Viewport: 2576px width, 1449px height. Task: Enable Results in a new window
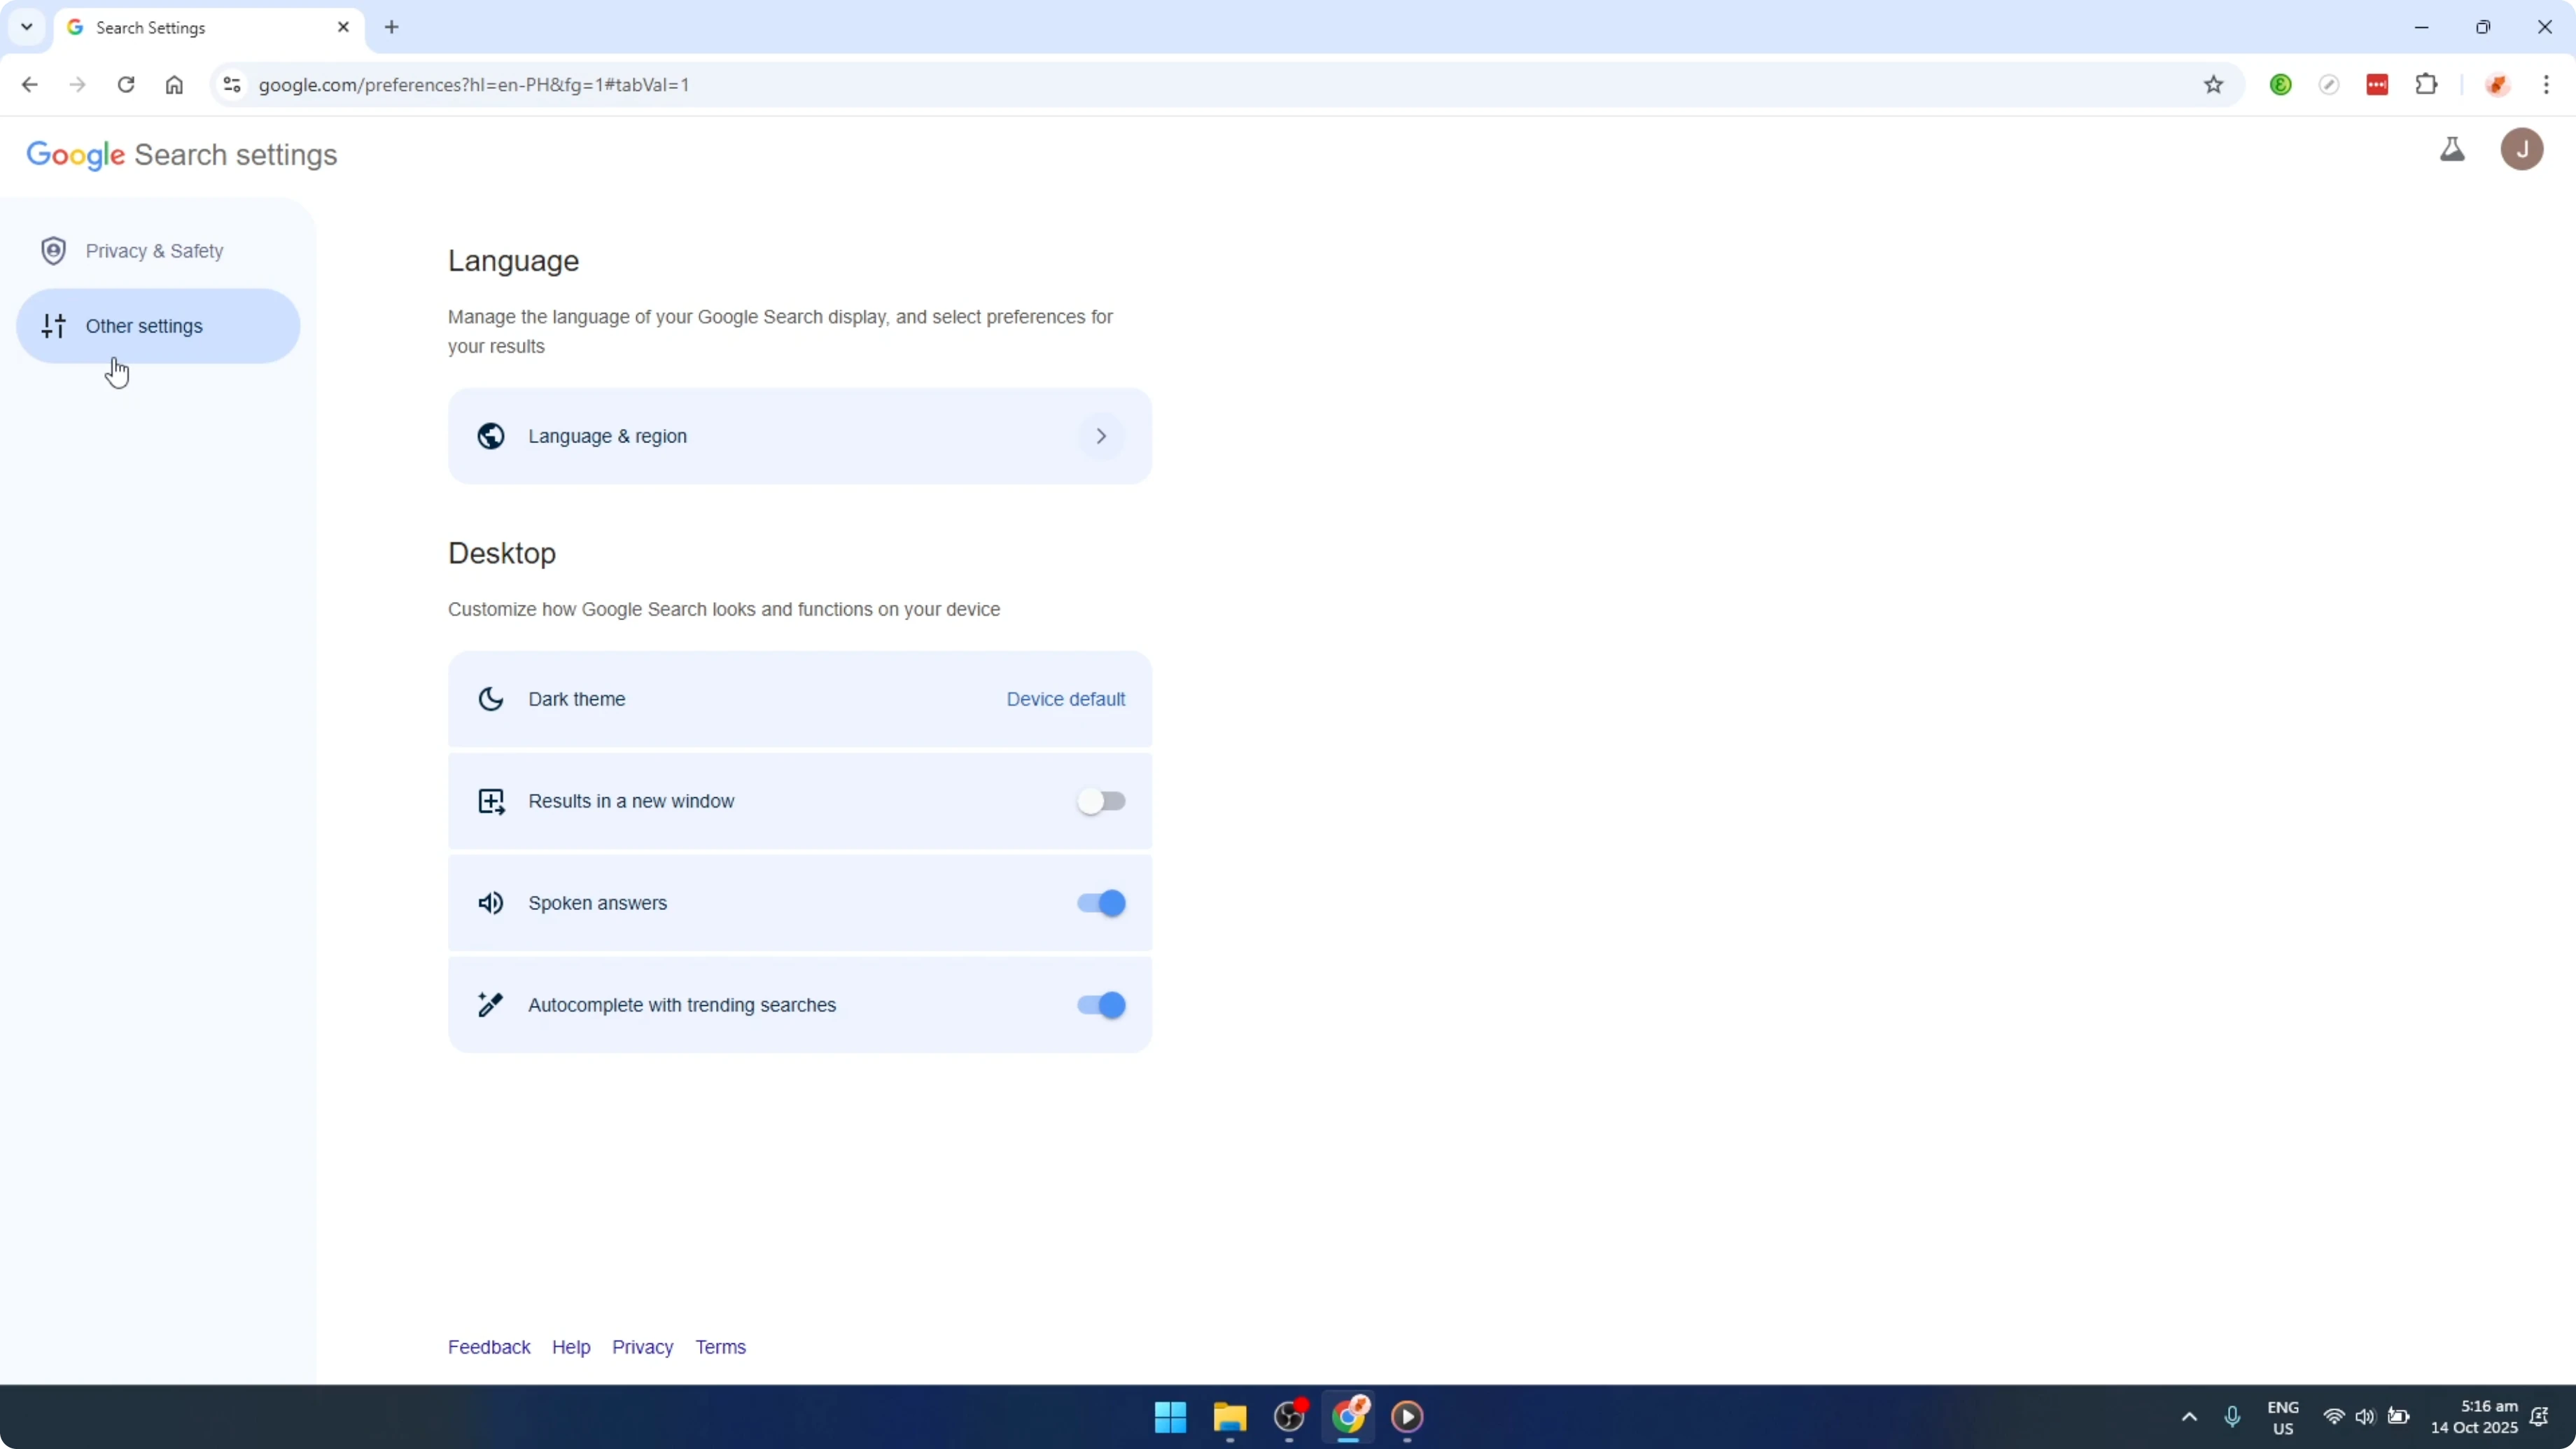tap(1101, 800)
